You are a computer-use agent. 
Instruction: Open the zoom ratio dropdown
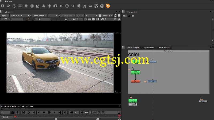pos(80,16)
